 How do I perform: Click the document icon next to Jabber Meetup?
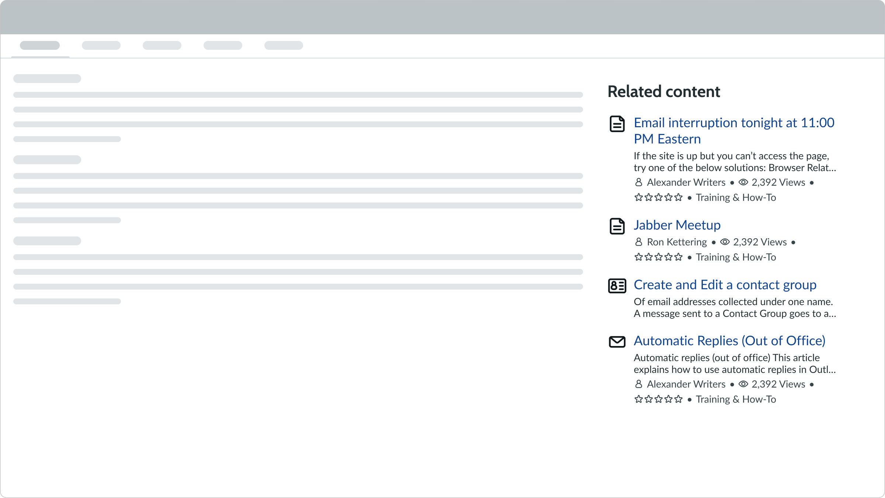(x=617, y=226)
